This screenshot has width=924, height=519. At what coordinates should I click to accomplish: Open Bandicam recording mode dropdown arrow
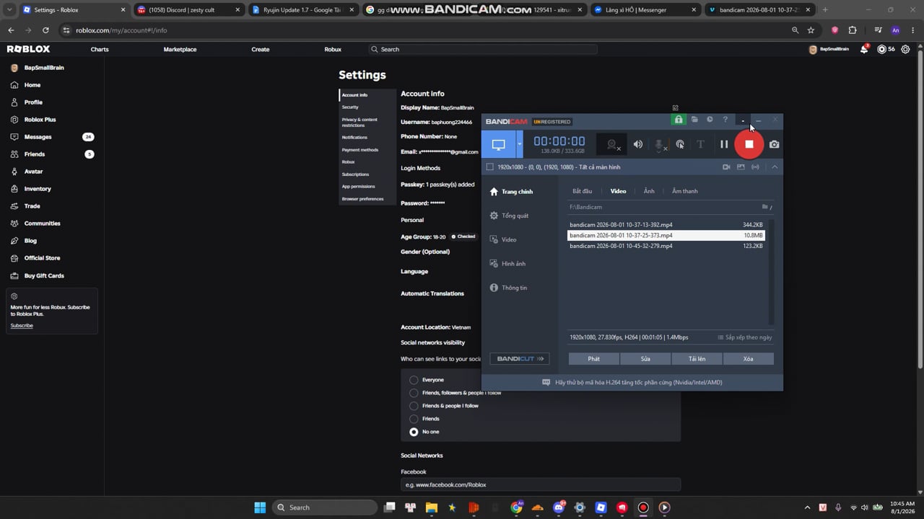tap(519, 144)
